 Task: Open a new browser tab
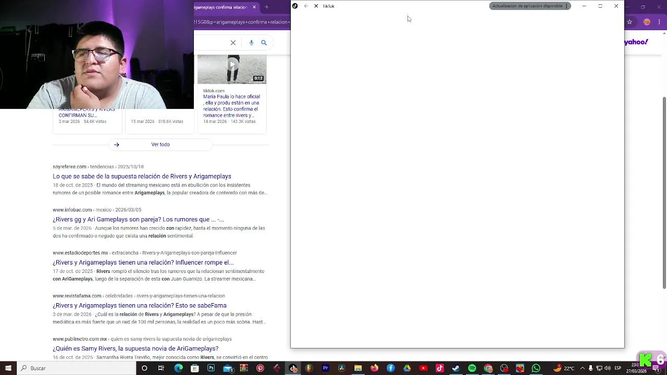[x=266, y=7]
